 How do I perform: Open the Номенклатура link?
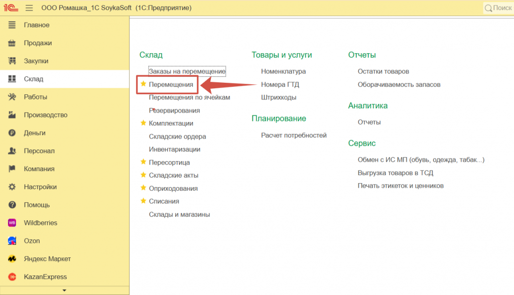[283, 71]
